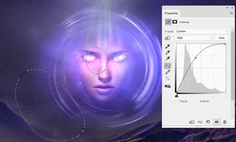Open the Properties panel flyout menu
This screenshot has width=236, height=142.
click(x=231, y=13)
